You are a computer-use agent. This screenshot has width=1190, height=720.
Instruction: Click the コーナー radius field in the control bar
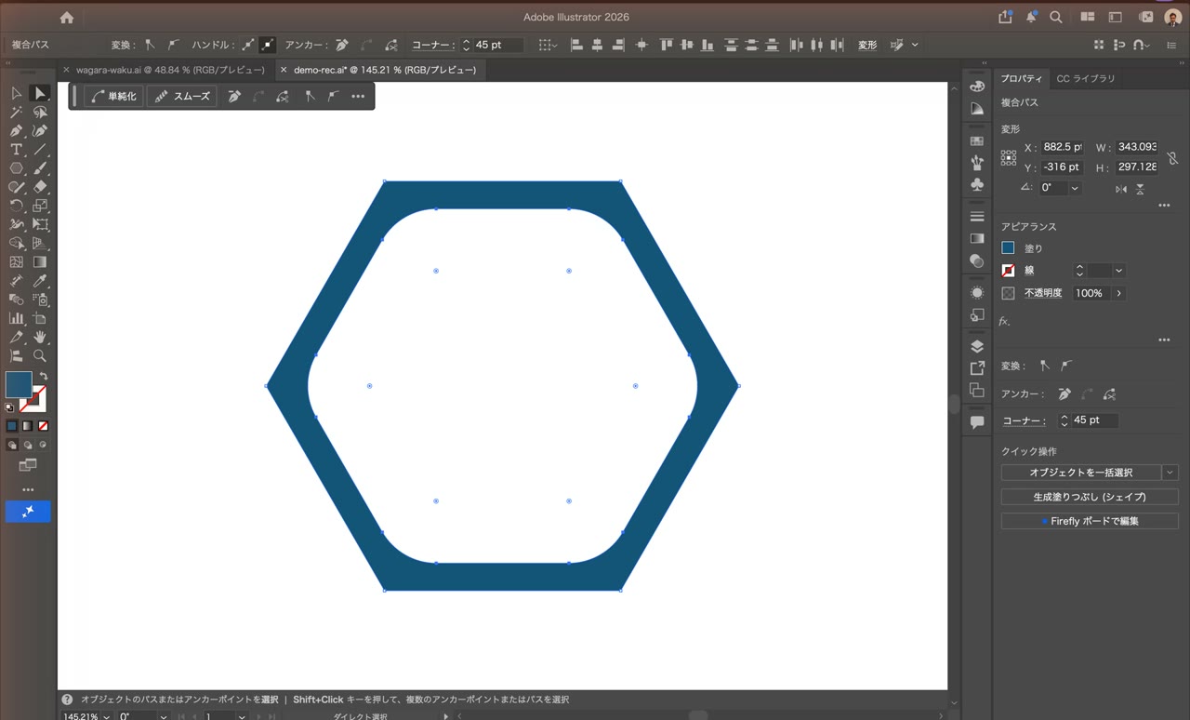(498, 45)
